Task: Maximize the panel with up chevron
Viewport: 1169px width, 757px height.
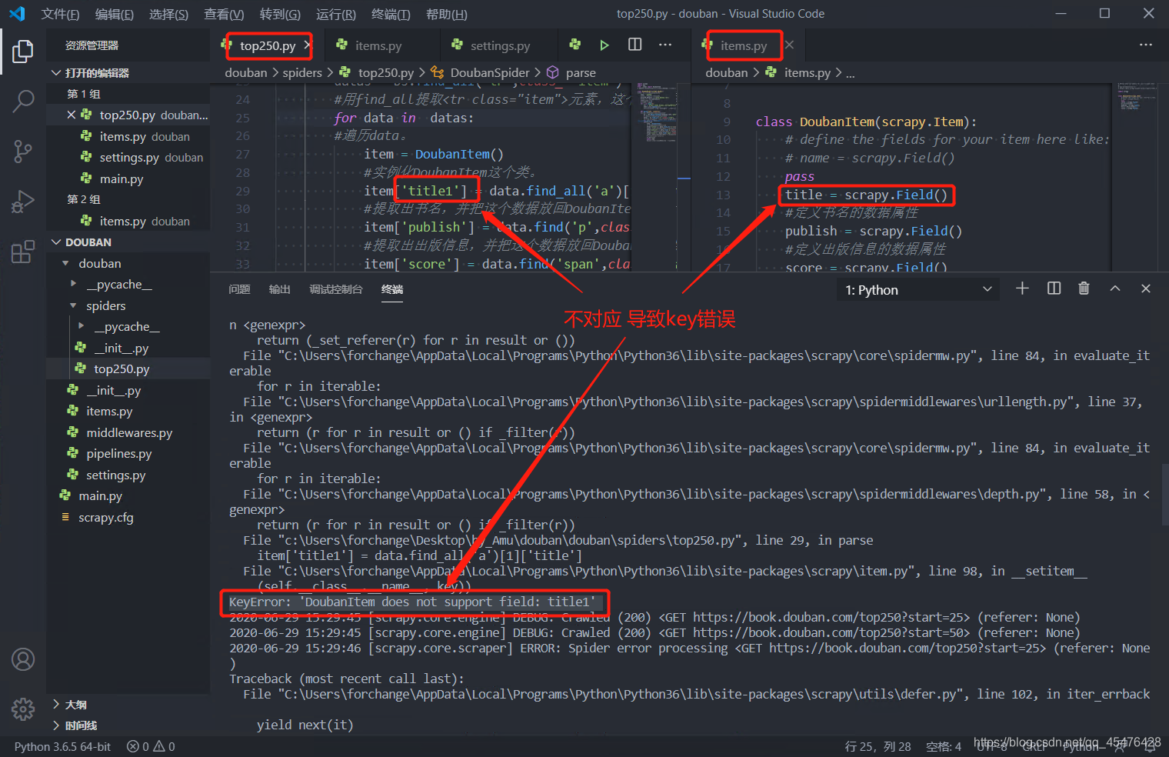Action: [x=1115, y=288]
